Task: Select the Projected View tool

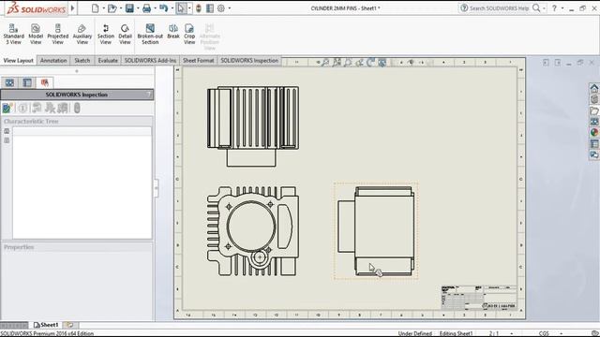Action: coord(58,34)
